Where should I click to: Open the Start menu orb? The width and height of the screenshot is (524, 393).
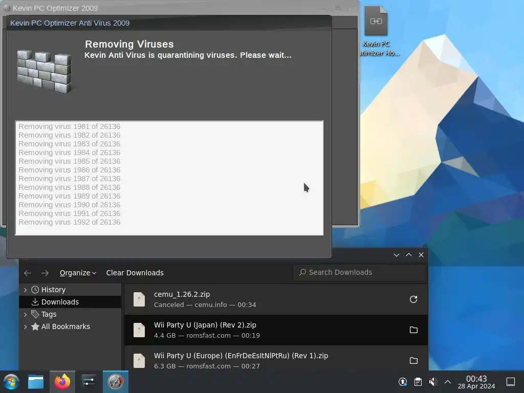coord(11,382)
